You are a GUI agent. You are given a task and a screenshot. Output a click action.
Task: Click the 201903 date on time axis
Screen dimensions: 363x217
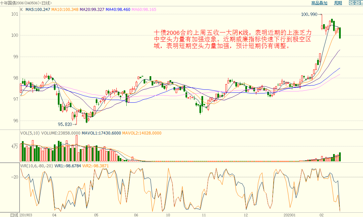coord(27,215)
